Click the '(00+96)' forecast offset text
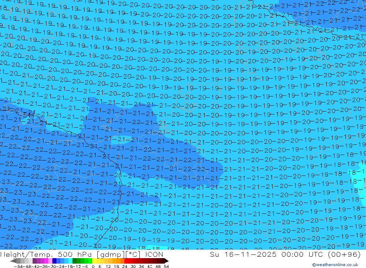 pos(344,254)
